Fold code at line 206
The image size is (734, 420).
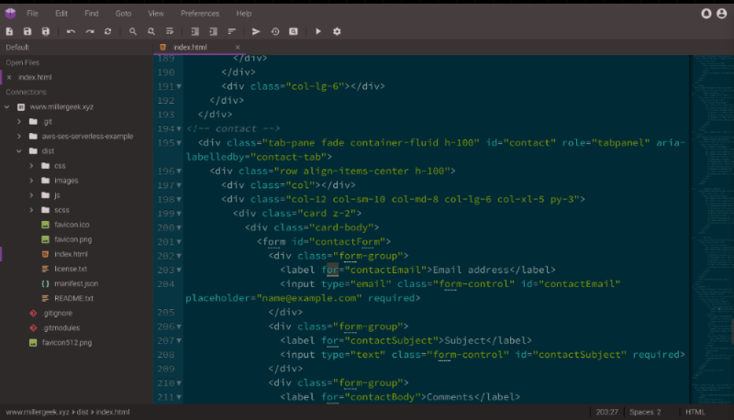click(x=179, y=327)
